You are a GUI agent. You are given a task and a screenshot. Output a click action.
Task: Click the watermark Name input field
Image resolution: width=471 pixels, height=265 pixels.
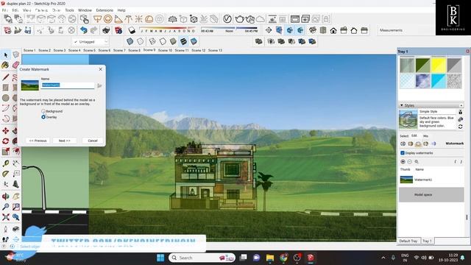pos(68,85)
